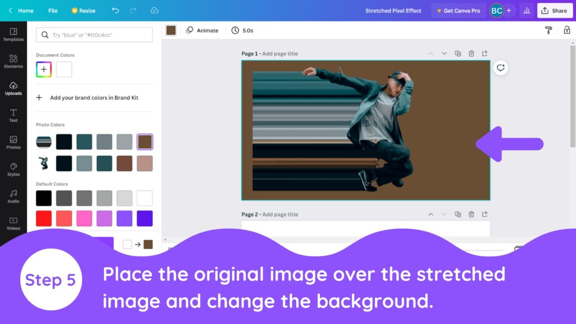
Task: Add a new page after Page 1
Action: click(x=485, y=54)
